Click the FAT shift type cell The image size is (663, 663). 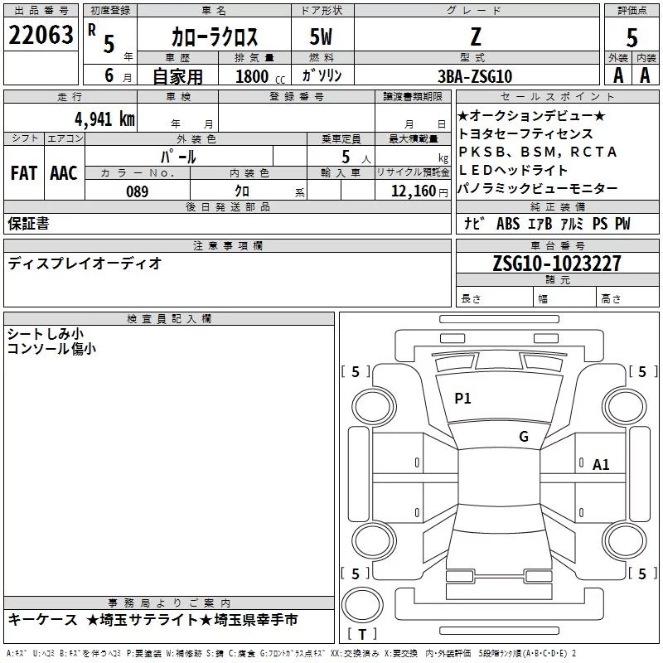(23, 172)
